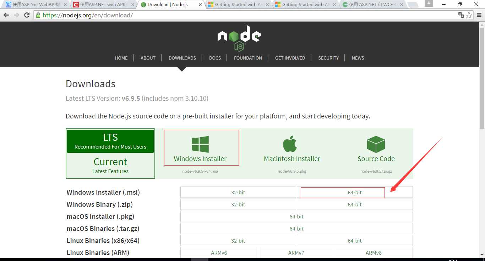Open the translate page icon

coord(461,15)
